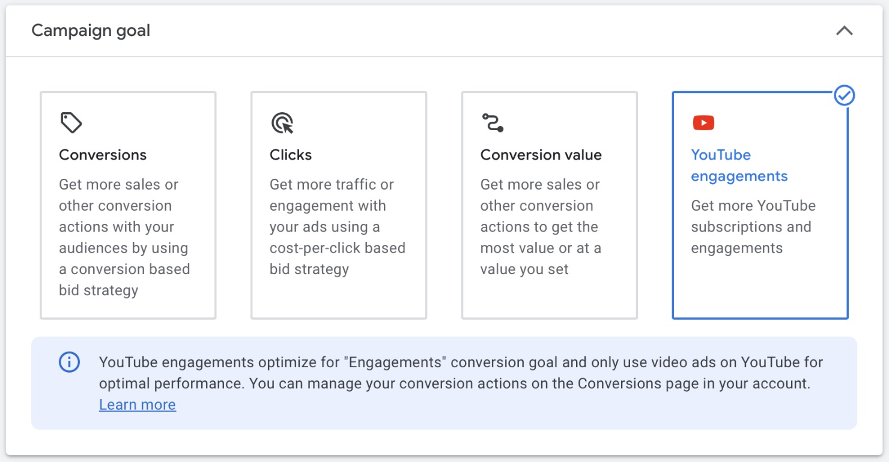The height and width of the screenshot is (462, 889).
Task: Click the YouTube engagements info banner text
Action: pos(460,373)
